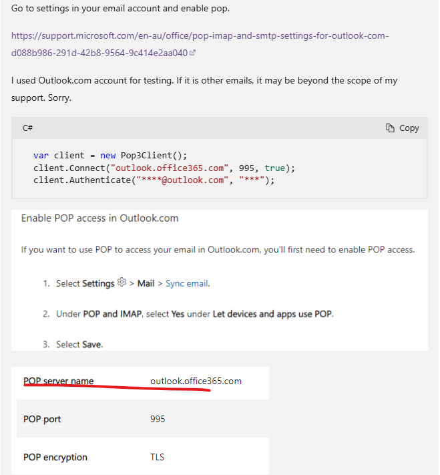Image resolution: width=440 pixels, height=475 pixels.
Task: Click 'If you want to use POP' paragraph
Action: 218,250
